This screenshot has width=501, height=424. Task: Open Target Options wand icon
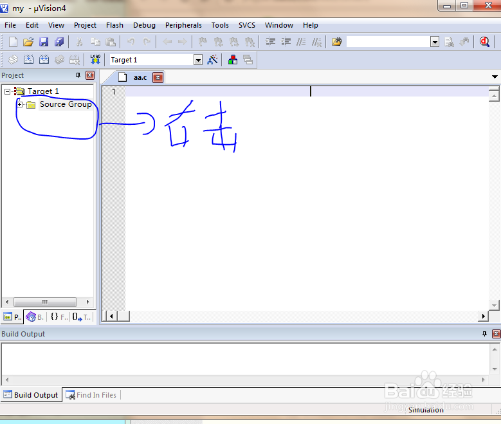(212, 60)
